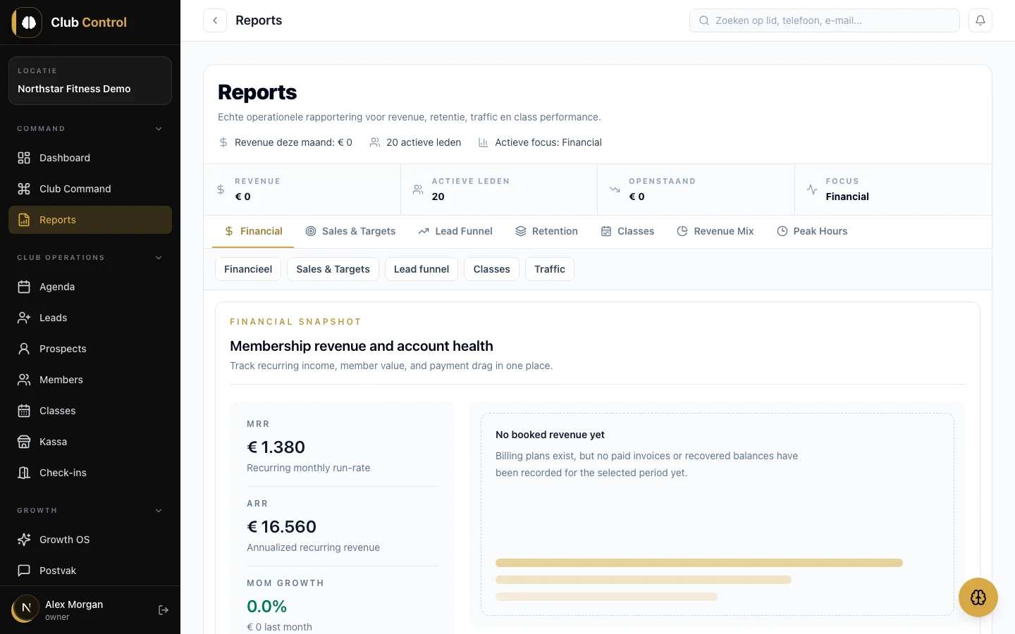Open Prospects in the sidebar
1015x634 pixels.
click(x=90, y=349)
